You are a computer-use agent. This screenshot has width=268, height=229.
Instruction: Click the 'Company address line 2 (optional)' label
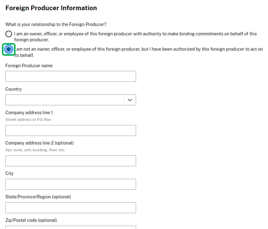click(39, 143)
